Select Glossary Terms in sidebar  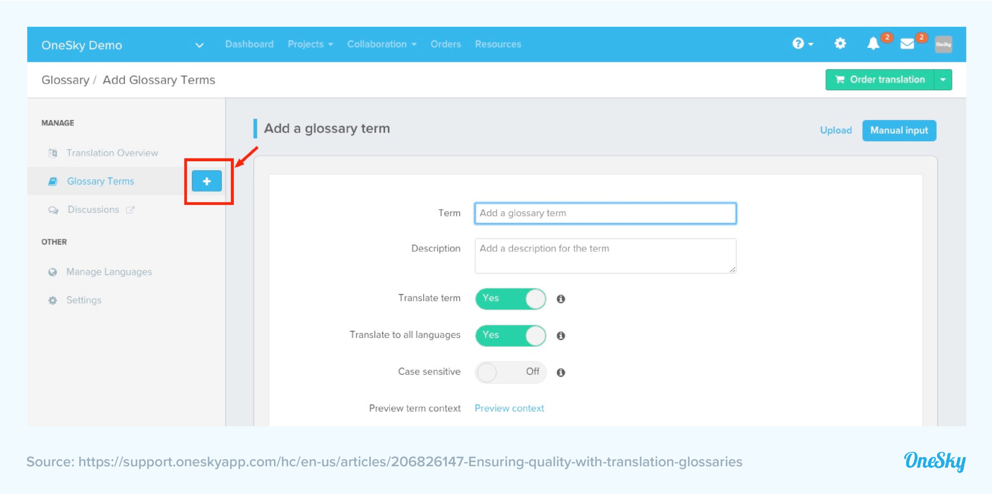[101, 181]
